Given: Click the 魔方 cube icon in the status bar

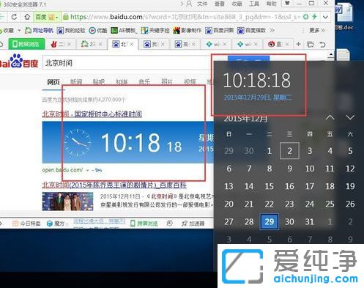Looking at the screenshot, I should pos(50,224).
